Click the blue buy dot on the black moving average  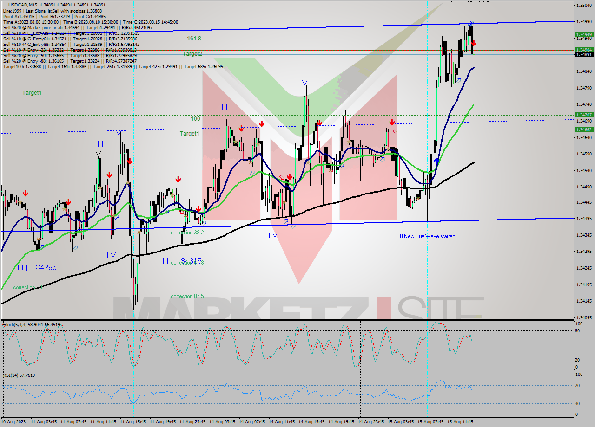[x=436, y=160]
